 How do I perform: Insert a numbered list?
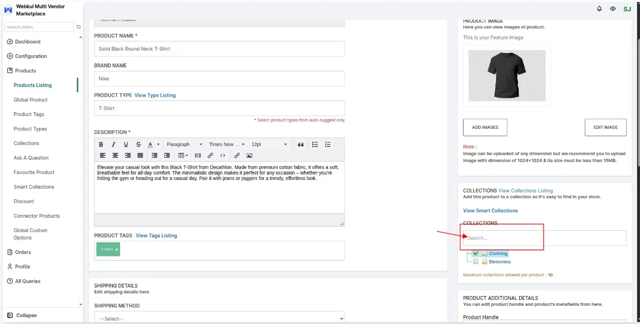pos(328,145)
